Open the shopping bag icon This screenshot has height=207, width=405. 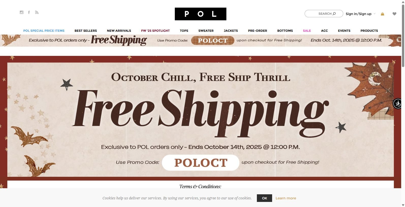click(382, 14)
